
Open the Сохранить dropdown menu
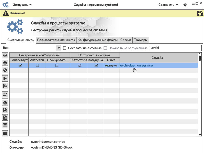[168, 5]
